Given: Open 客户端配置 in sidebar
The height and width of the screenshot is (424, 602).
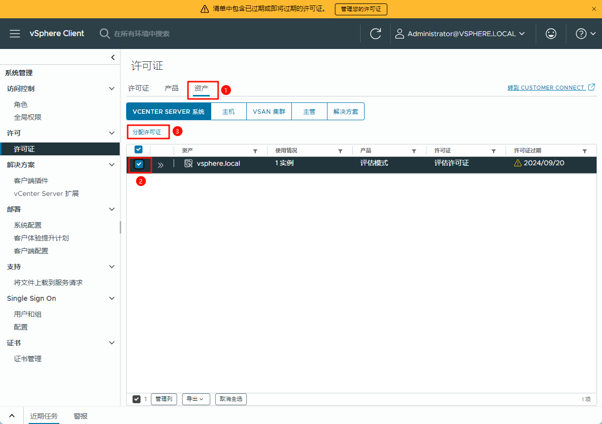Looking at the screenshot, I should pyautogui.click(x=31, y=251).
